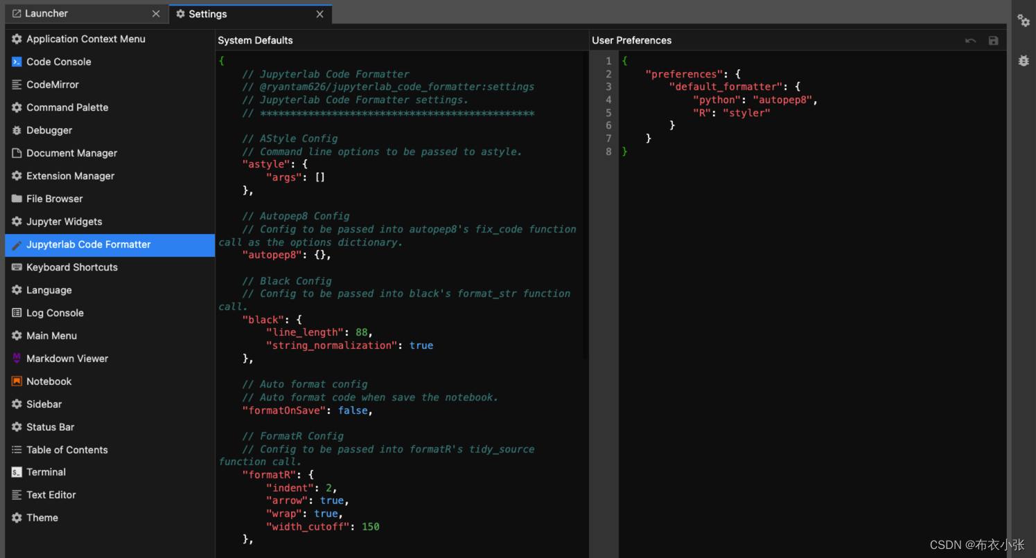Click the Document Manager file icon

tap(17, 154)
